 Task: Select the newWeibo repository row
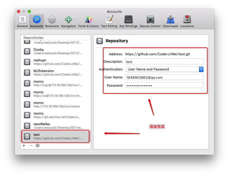coord(56,126)
